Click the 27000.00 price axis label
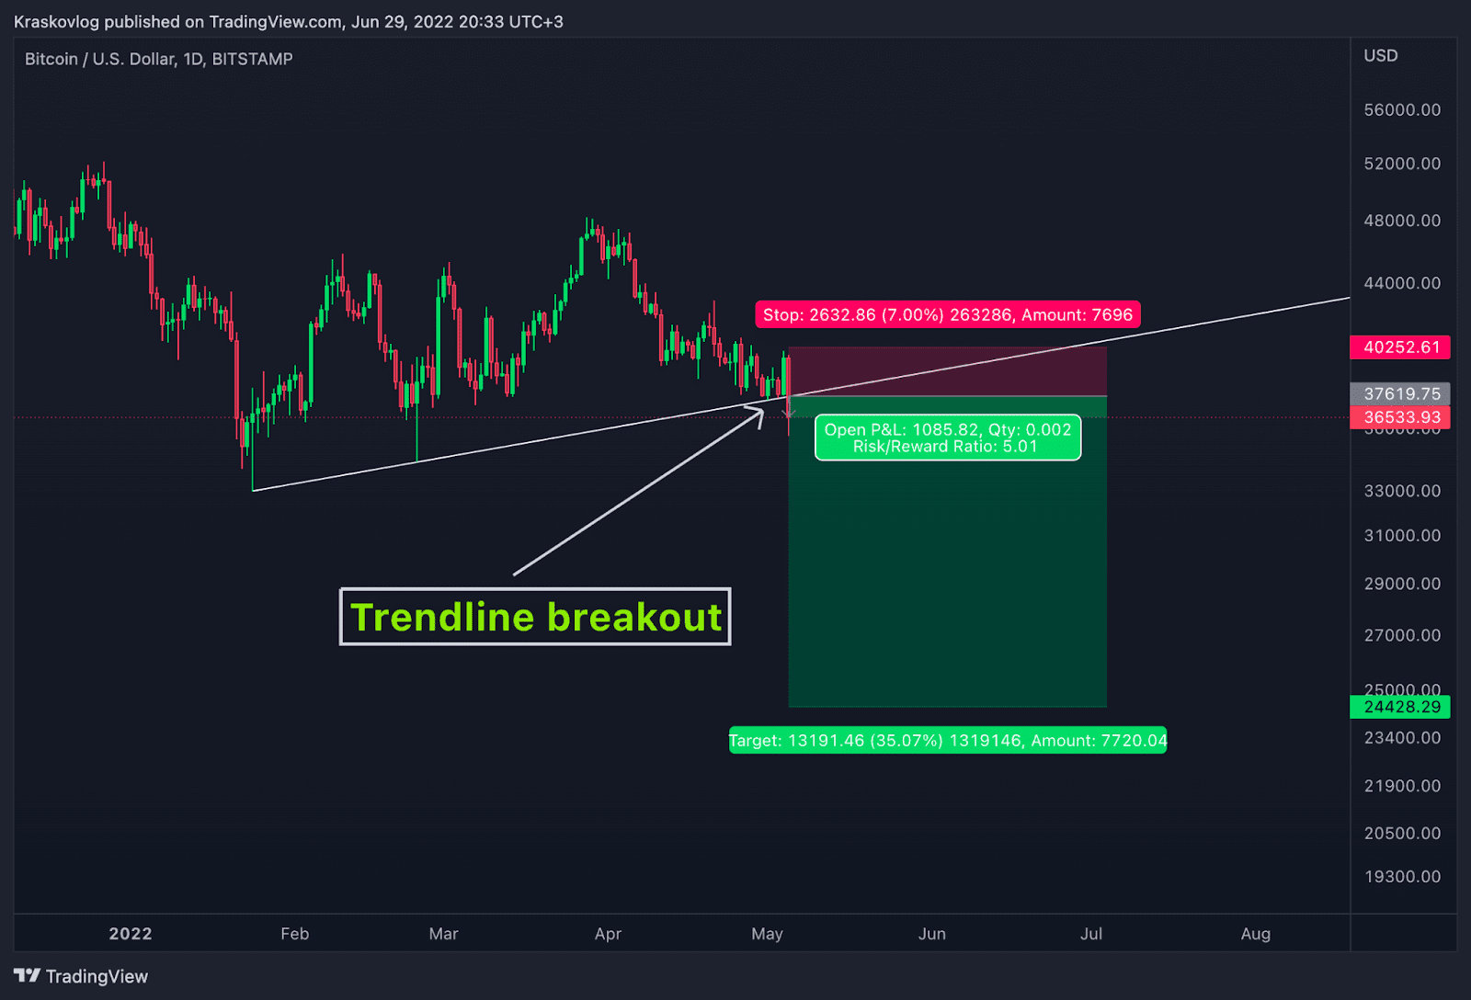The image size is (1471, 1000). coord(1402,635)
